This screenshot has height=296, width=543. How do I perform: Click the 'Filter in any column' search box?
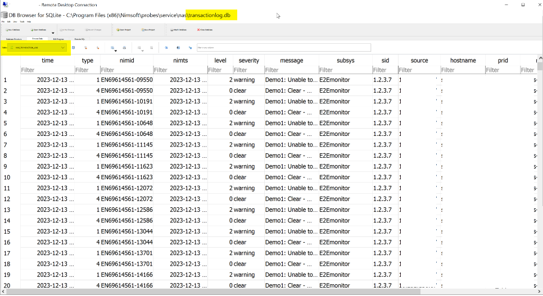click(x=283, y=48)
